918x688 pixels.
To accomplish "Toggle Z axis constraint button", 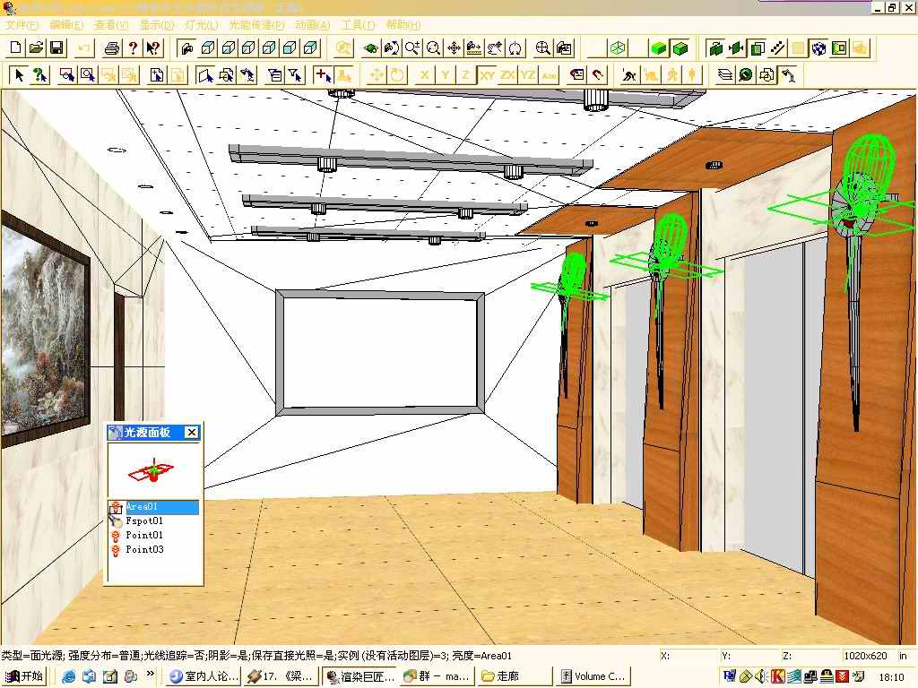I will click(466, 75).
